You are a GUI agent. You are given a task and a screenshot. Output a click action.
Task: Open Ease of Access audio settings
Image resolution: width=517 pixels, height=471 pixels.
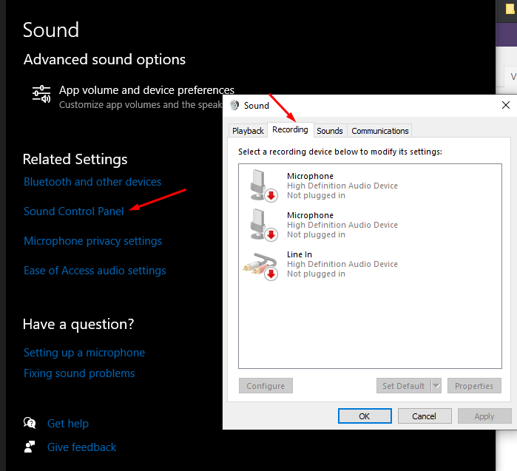(95, 271)
